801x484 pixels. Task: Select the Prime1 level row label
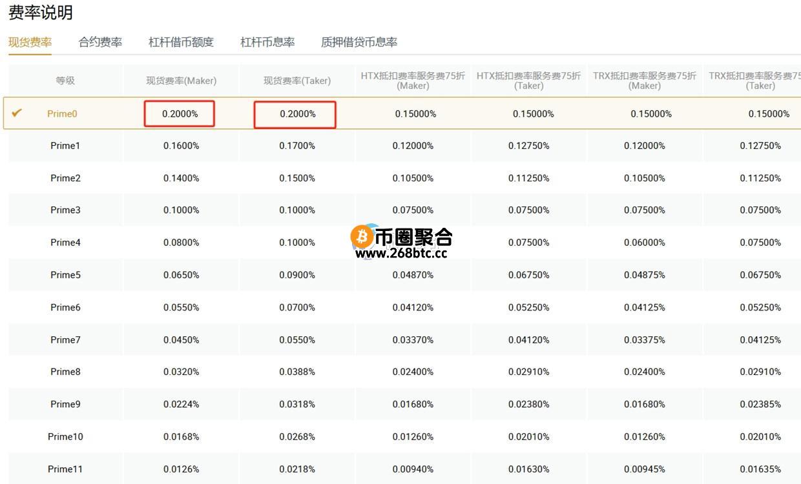(x=65, y=146)
